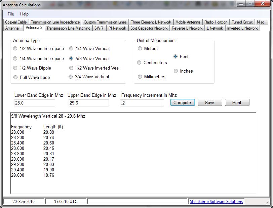Image resolution: width=273 pixels, height=208 pixels.
Task: Open the Misc tab
Action: click(261, 22)
